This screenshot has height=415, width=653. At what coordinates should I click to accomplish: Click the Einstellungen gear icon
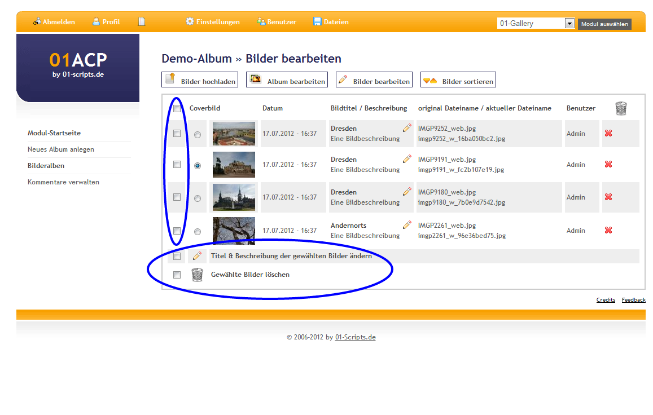[x=190, y=21]
